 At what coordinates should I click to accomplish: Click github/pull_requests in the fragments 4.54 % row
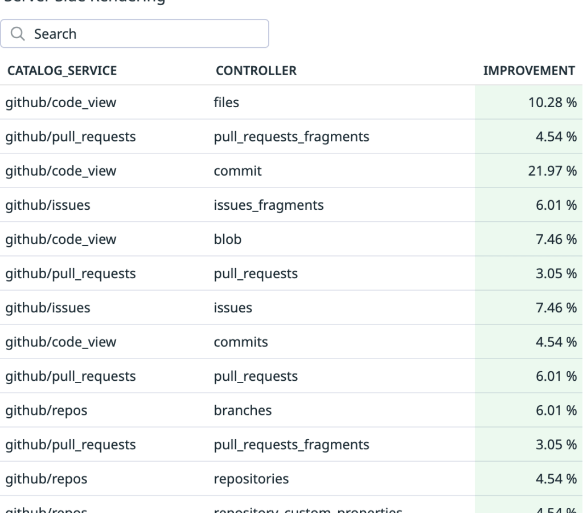(x=71, y=137)
